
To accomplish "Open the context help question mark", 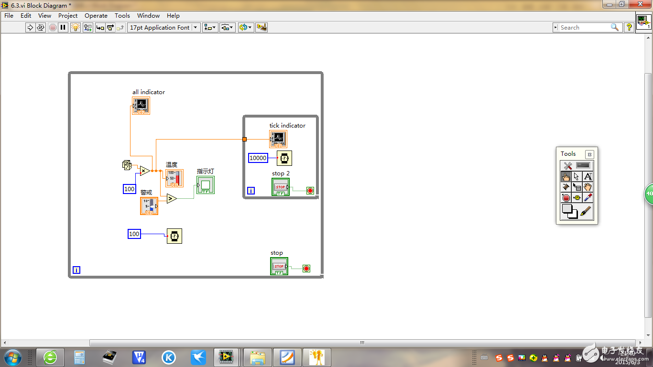I will [x=629, y=28].
